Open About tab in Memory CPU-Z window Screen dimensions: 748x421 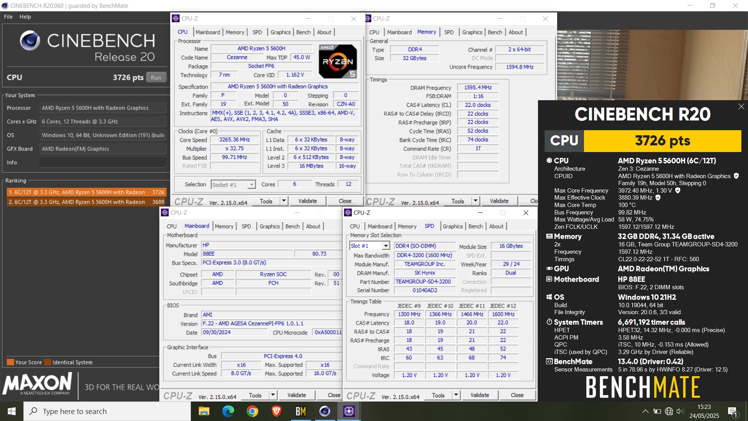click(x=516, y=32)
